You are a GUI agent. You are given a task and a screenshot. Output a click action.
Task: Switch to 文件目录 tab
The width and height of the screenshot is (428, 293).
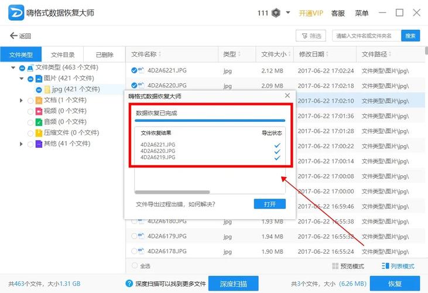[63, 54]
